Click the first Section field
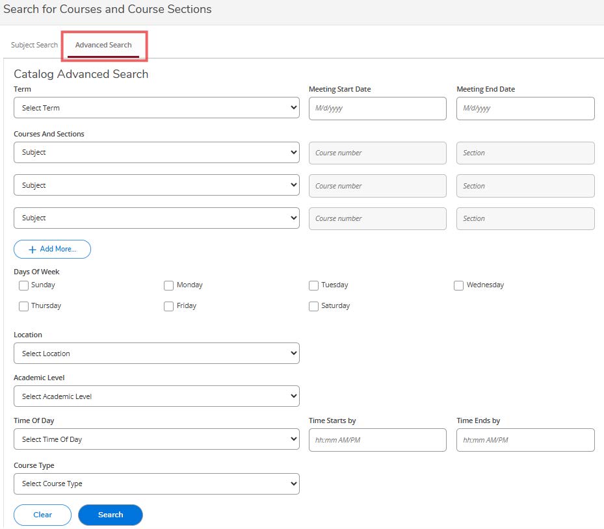This screenshot has height=529, width=604. click(525, 153)
